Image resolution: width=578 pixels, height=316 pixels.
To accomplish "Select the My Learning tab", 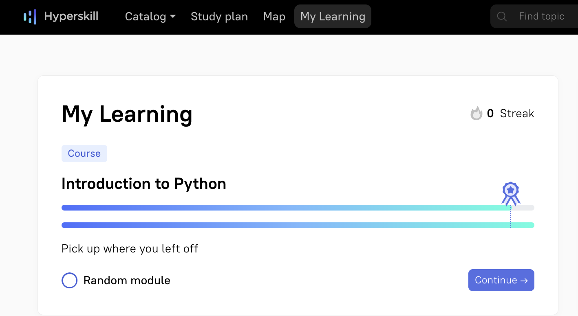I will click(x=333, y=16).
